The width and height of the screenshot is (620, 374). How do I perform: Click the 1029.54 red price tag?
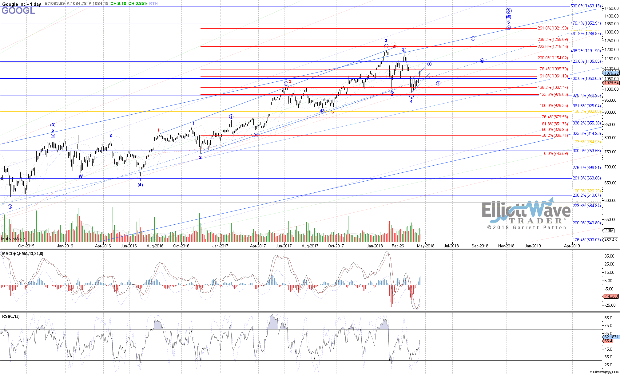611,83
